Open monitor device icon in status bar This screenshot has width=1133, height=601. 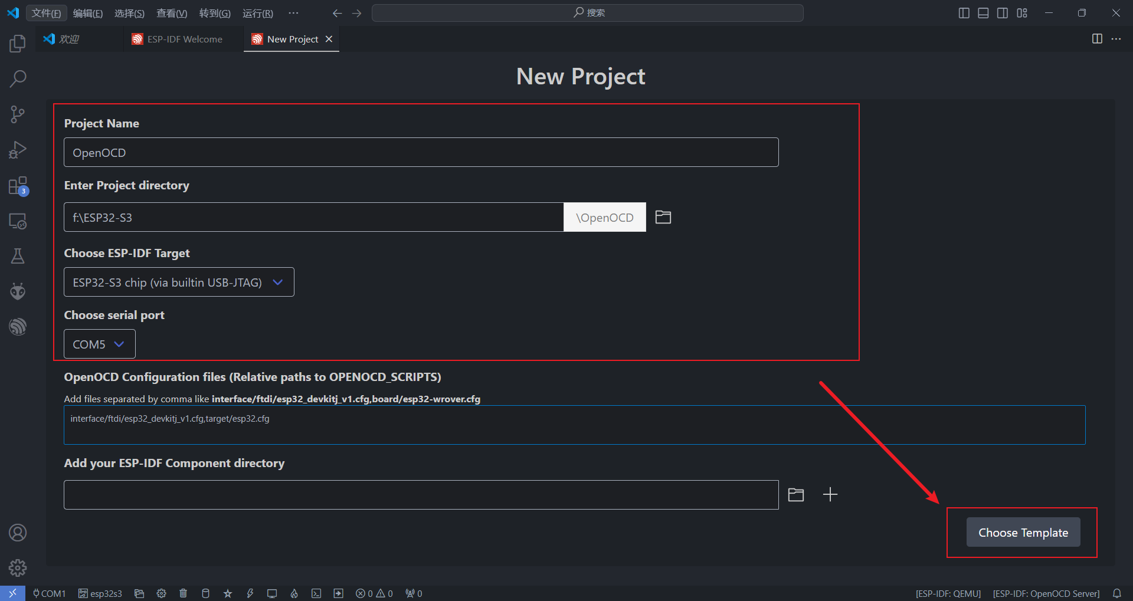click(x=272, y=593)
